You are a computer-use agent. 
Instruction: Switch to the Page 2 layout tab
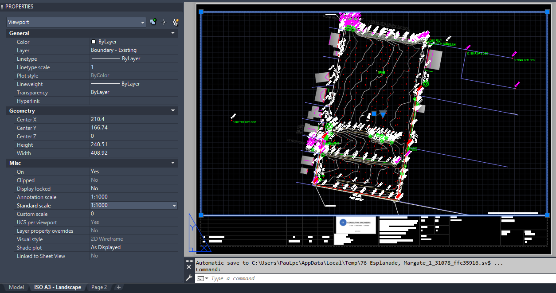(x=99, y=287)
